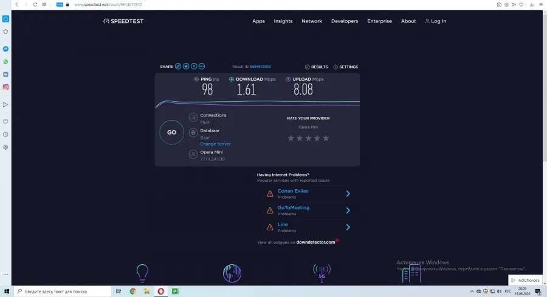Open Apps menu

[x=258, y=21]
